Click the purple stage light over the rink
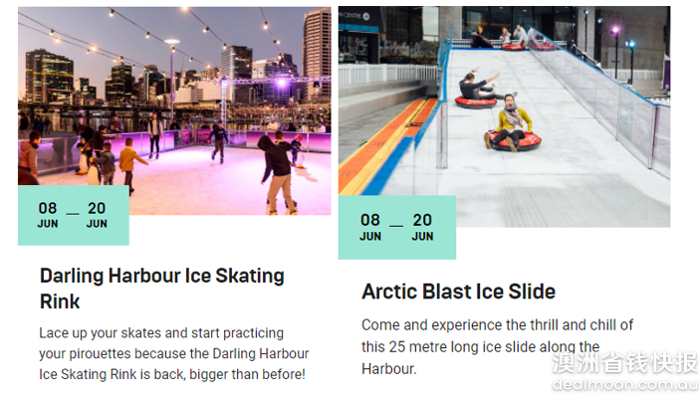 click(281, 82)
